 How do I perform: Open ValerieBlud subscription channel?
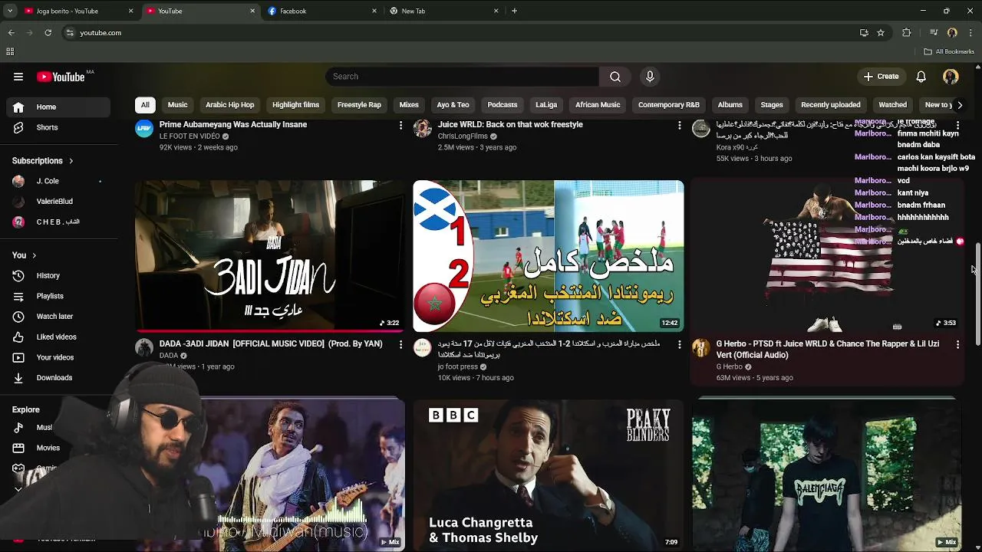pos(57,202)
